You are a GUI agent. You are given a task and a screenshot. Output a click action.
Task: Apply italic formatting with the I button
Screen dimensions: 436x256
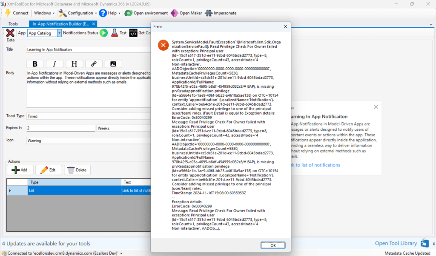point(55,64)
